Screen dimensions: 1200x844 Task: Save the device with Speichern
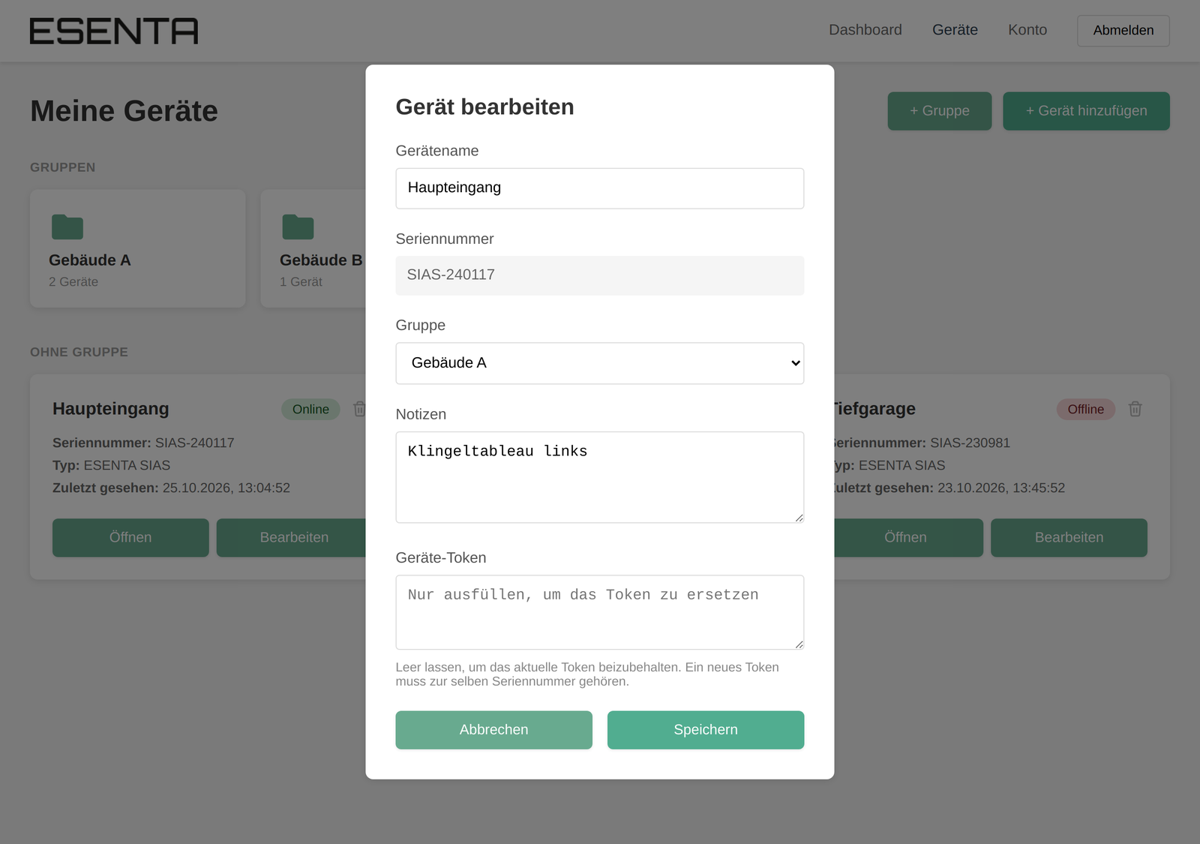[x=706, y=730]
